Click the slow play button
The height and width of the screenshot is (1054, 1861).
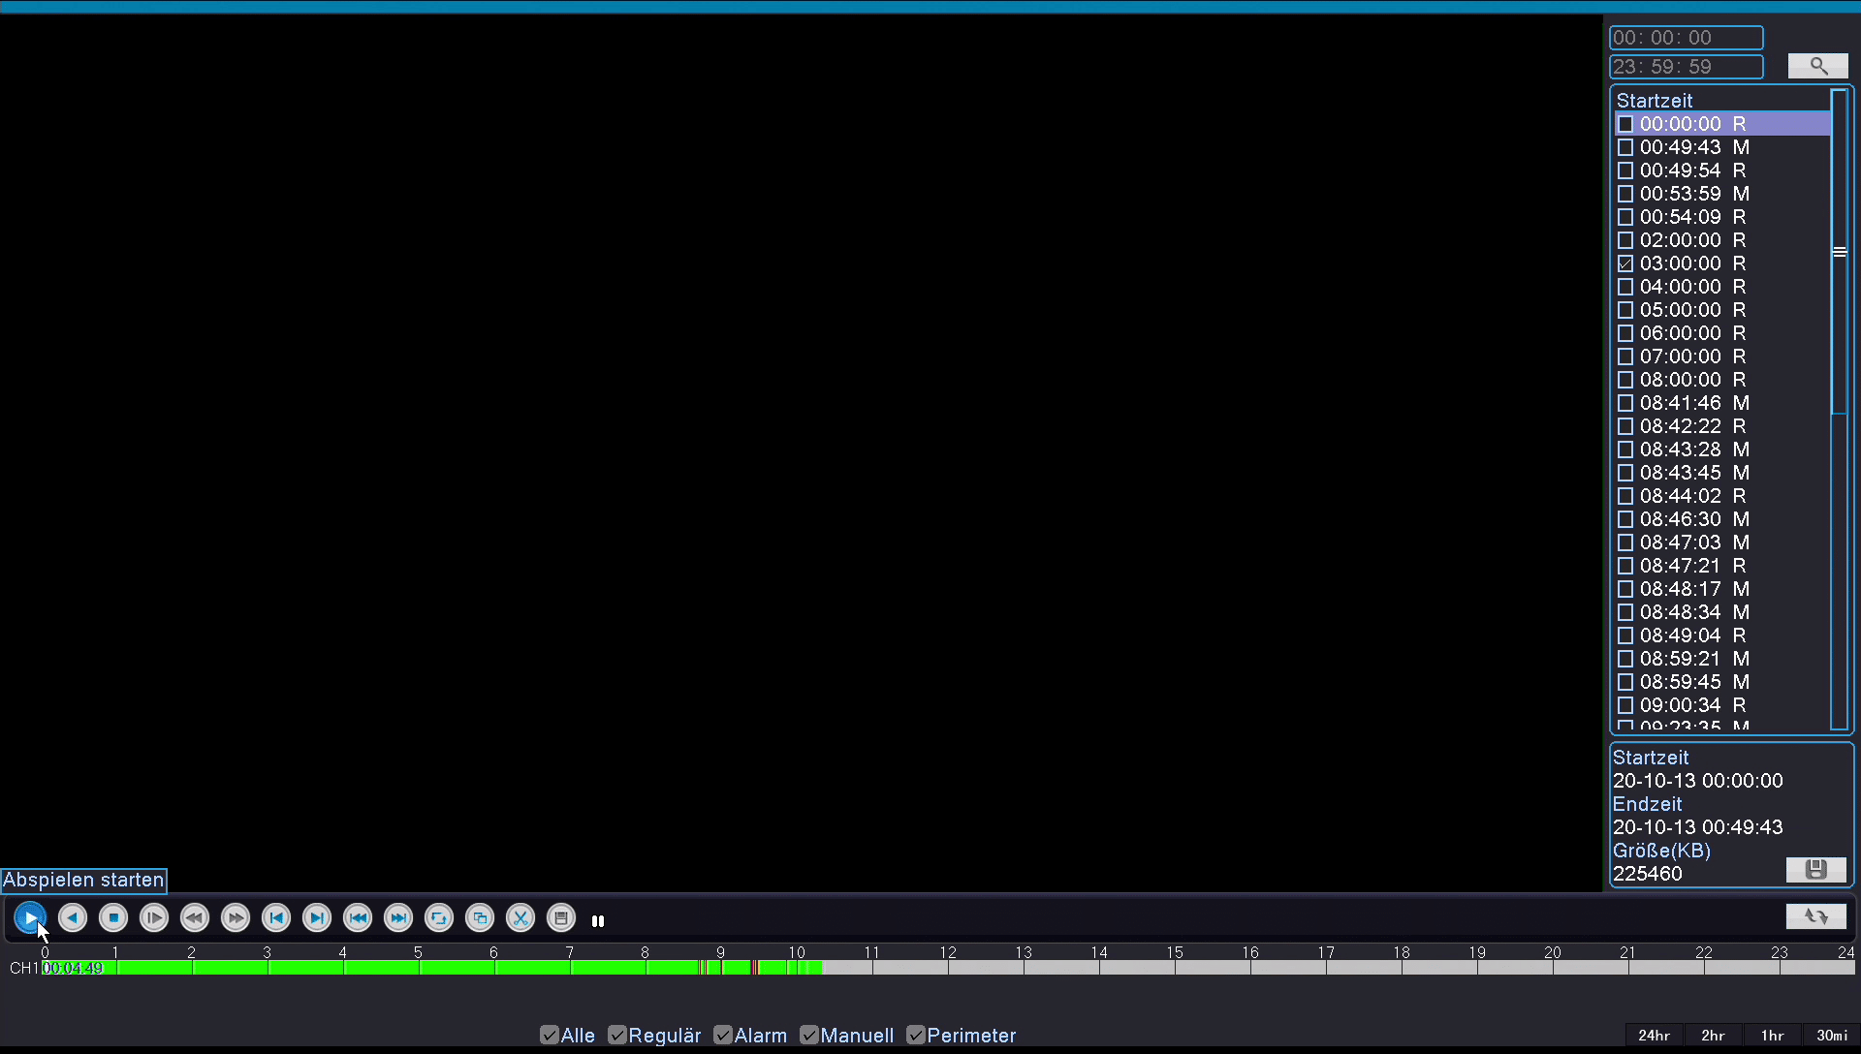[x=154, y=917]
